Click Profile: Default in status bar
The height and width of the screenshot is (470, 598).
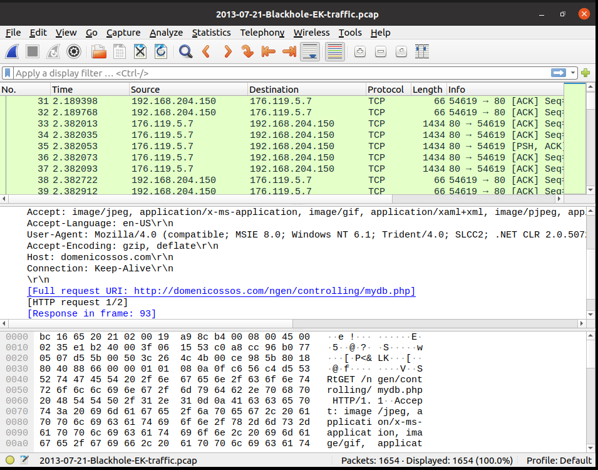tap(559, 461)
